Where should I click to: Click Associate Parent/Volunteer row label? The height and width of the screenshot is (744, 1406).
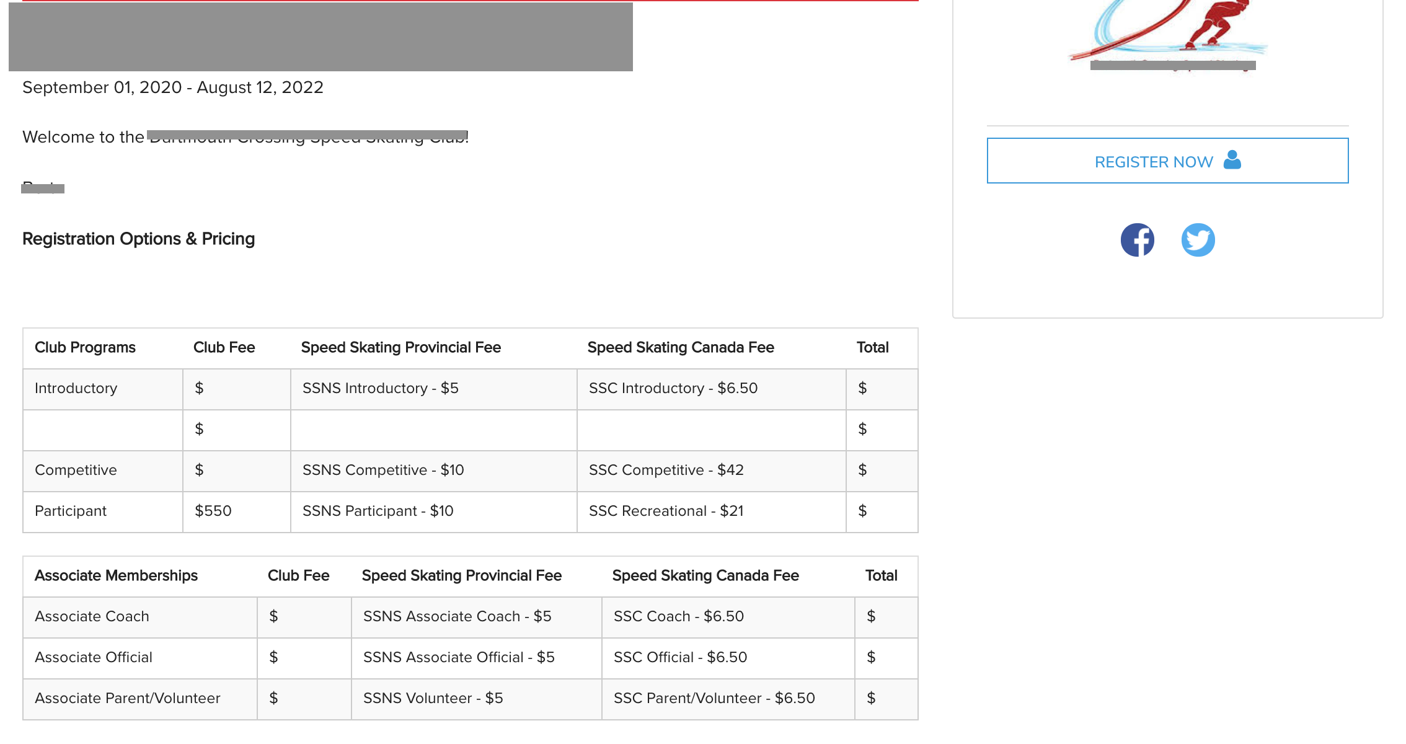pyautogui.click(x=127, y=698)
